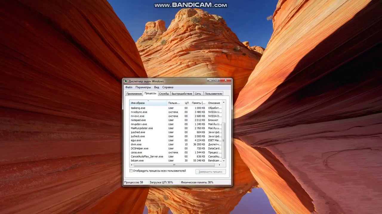This screenshot has width=382, height=214.
Task: Click the Завершить процесс button
Action: point(211,171)
